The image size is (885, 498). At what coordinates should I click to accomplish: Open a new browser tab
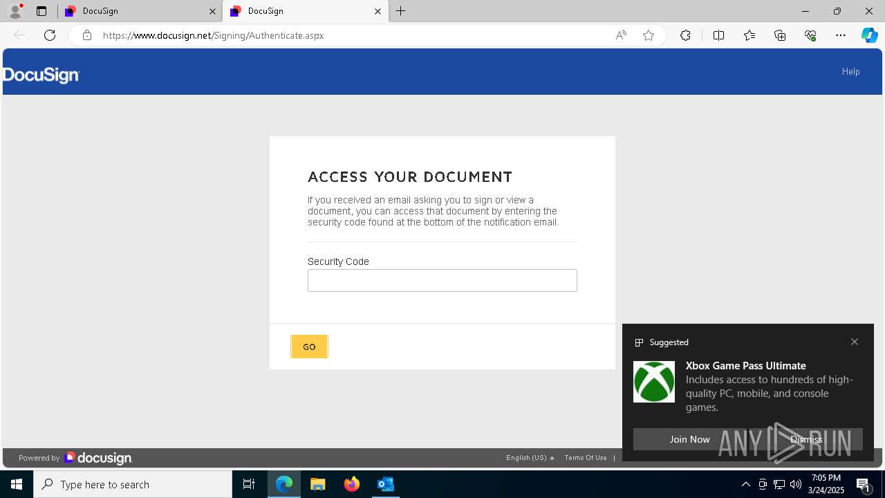coord(401,11)
